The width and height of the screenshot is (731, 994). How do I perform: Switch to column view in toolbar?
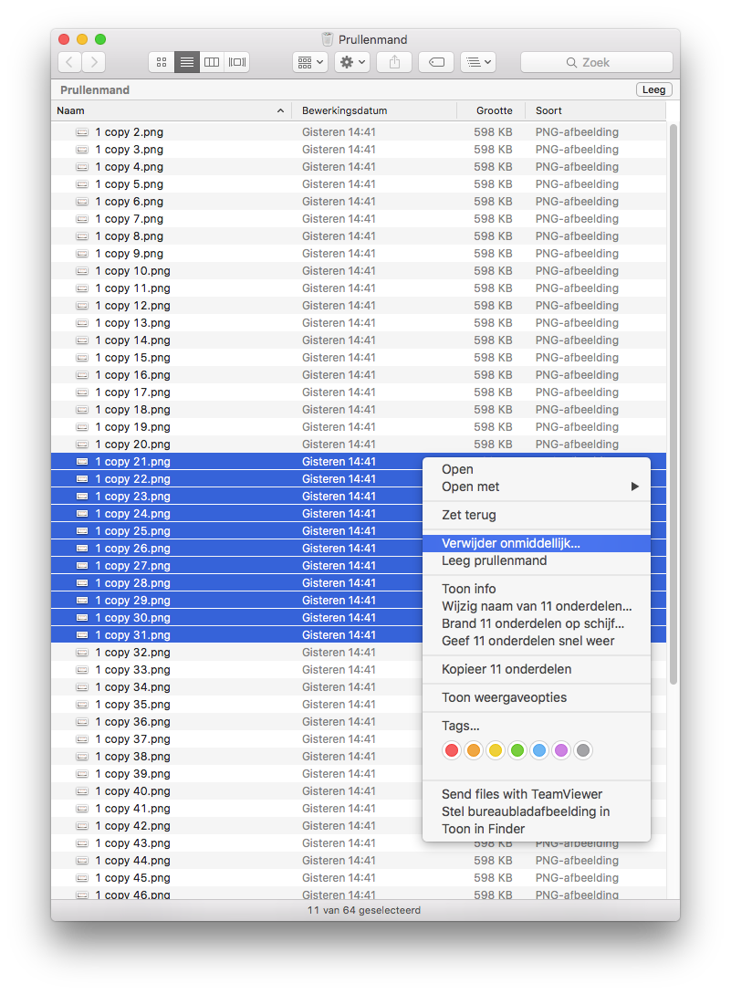tap(212, 62)
